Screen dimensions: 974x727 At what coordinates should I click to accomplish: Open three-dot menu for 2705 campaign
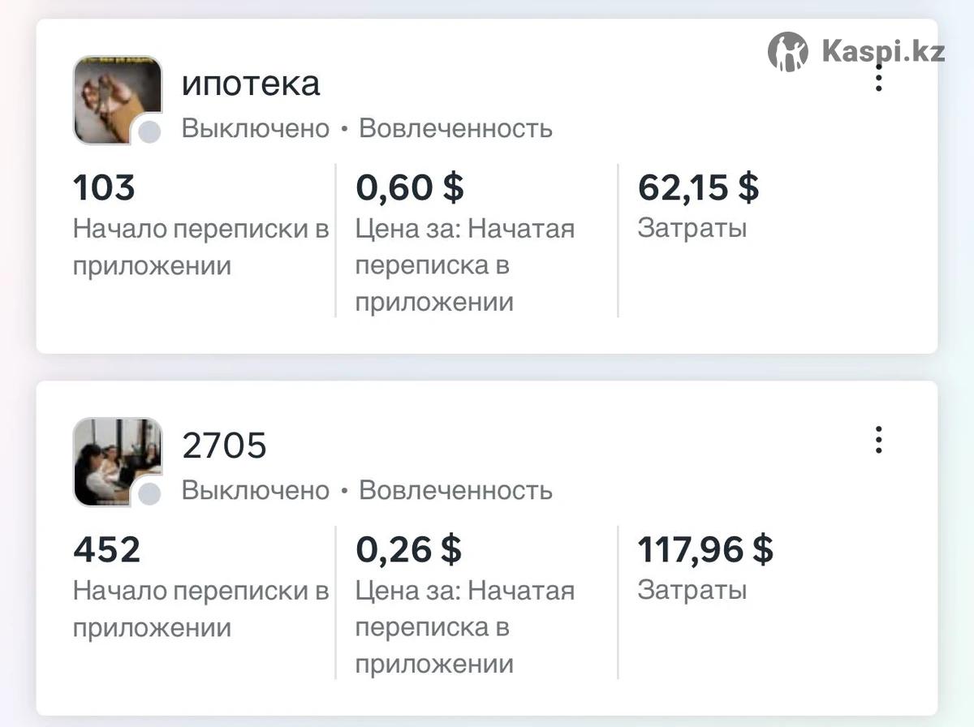[x=878, y=440]
